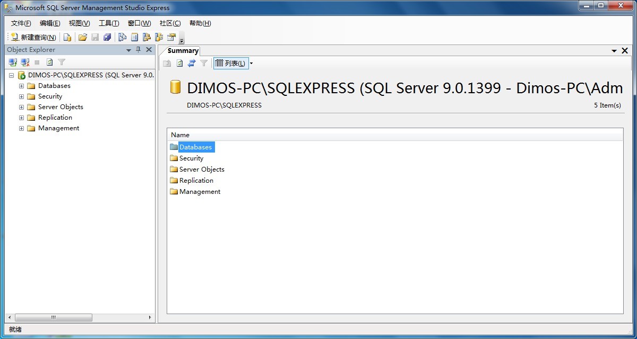
Task: Open the View (视图) menu
Action: [79, 23]
